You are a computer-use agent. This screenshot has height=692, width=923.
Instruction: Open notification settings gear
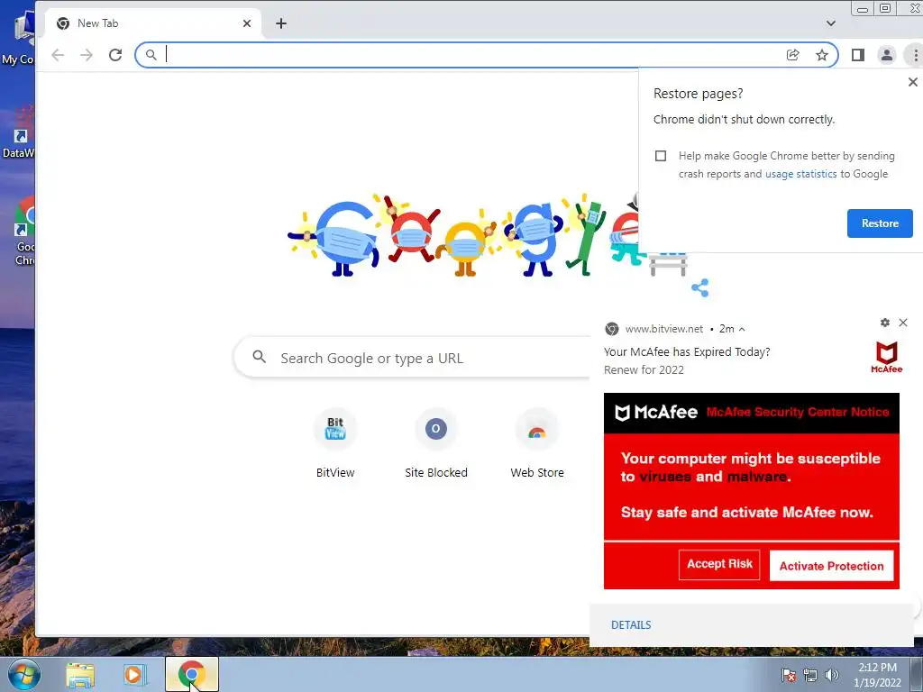[885, 323]
